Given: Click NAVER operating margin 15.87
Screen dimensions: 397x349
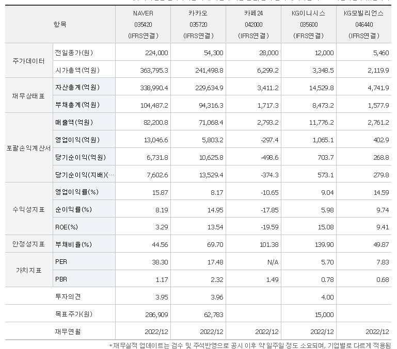Looking at the screenshot, I should (x=160, y=192).
